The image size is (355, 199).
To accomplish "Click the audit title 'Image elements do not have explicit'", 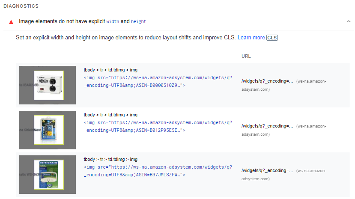I will pos(62,21).
